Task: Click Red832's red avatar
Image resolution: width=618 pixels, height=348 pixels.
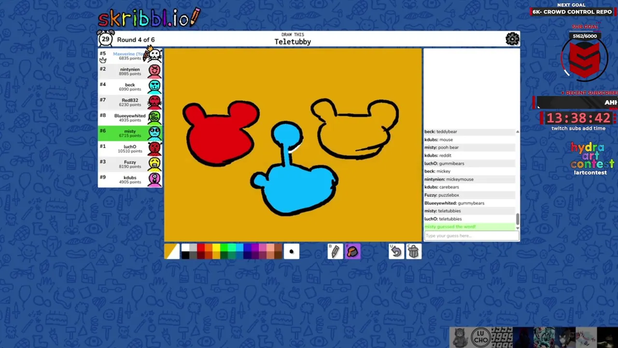Action: 154,102
